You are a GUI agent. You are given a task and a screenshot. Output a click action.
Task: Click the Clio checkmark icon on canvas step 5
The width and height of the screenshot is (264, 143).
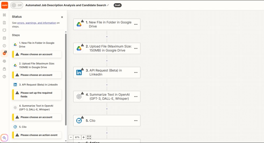click(79, 121)
